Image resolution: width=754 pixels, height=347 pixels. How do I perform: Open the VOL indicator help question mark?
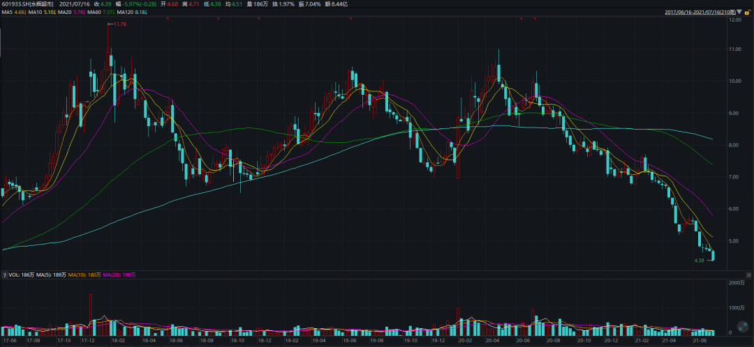[x=4, y=275]
